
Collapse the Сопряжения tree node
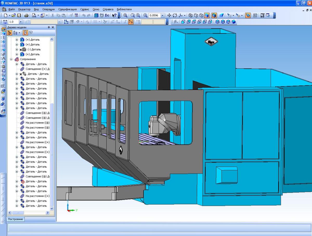(11, 59)
